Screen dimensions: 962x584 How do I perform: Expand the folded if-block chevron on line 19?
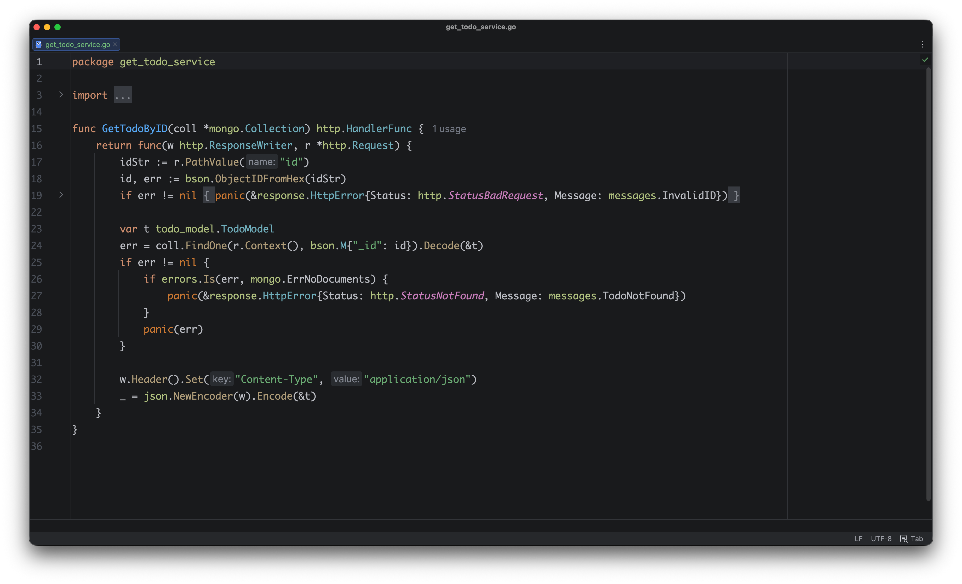point(61,195)
